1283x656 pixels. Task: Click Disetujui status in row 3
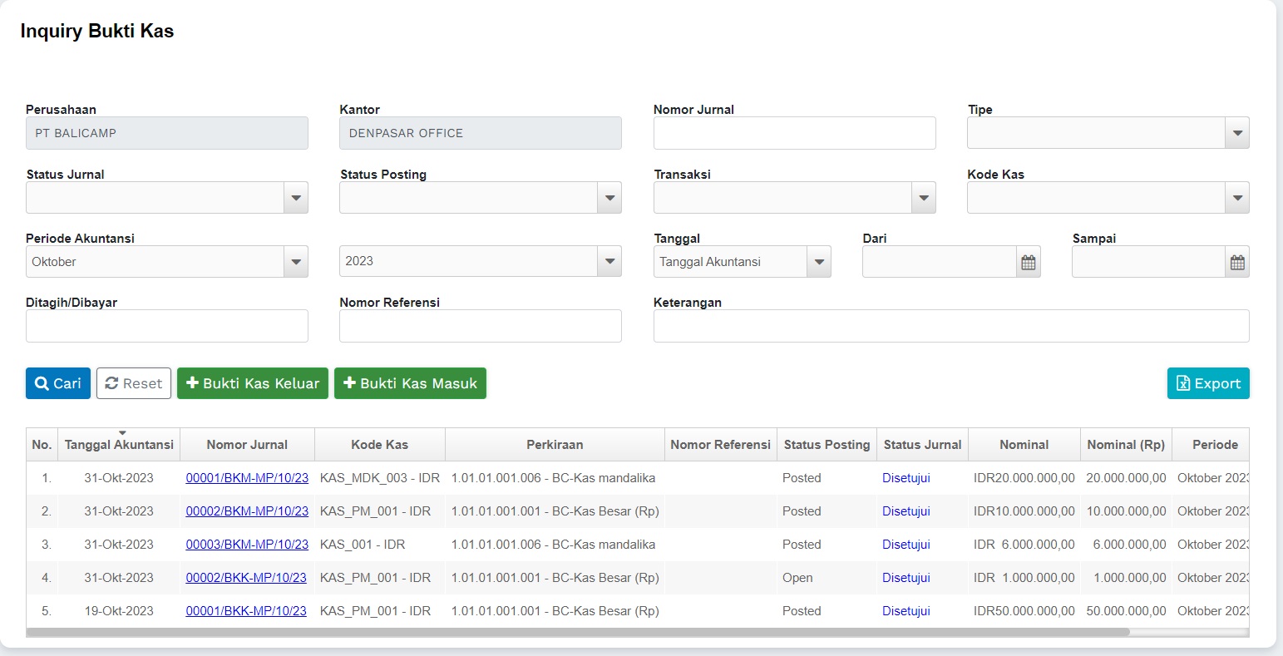click(x=906, y=545)
